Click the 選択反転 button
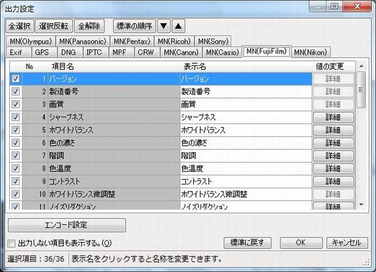The width and height of the screenshot is (376, 272). pyautogui.click(x=54, y=26)
